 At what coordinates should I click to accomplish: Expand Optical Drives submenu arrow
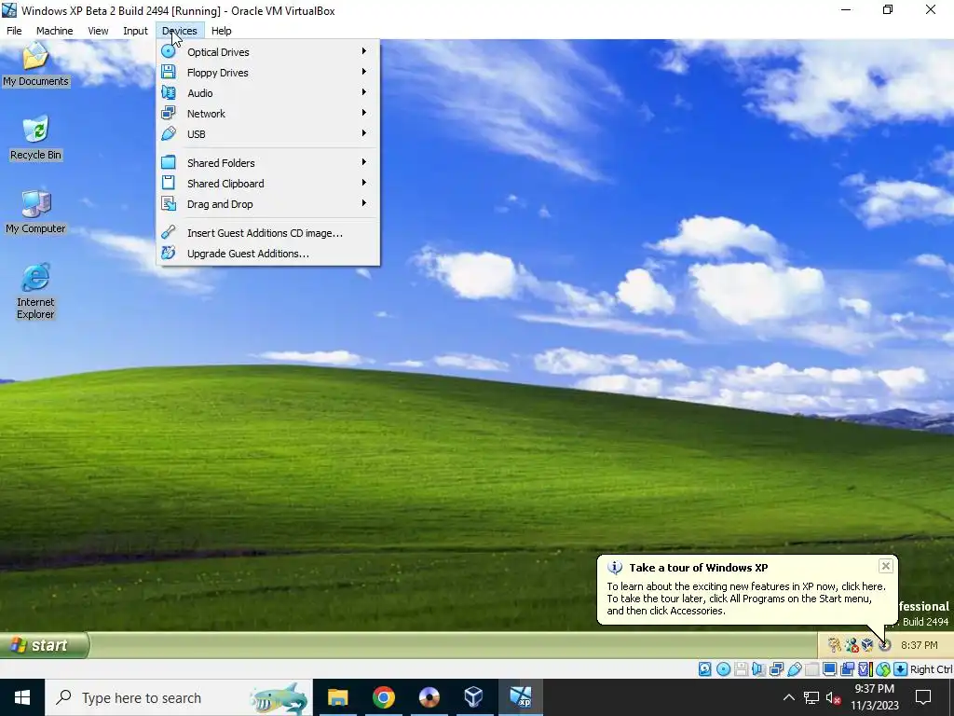pyautogui.click(x=364, y=51)
